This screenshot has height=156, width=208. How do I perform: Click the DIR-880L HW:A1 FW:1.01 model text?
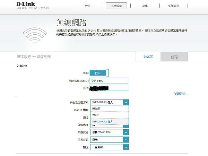tap(33, 8)
